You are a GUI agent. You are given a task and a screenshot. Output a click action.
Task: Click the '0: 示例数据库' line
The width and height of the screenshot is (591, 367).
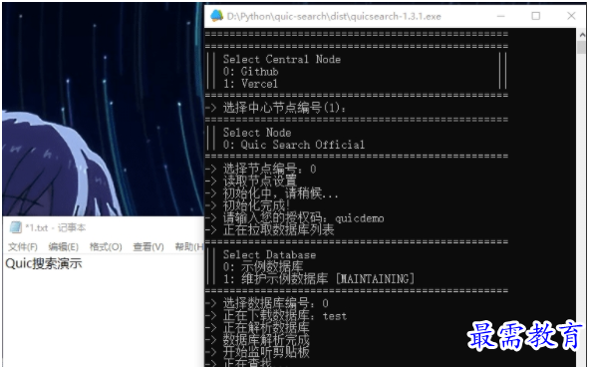(263, 266)
